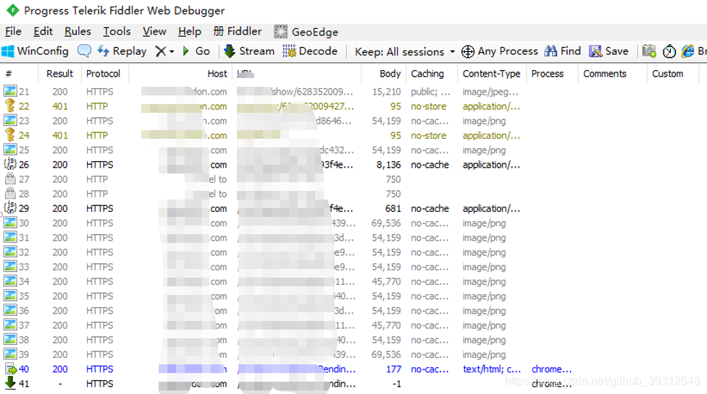Sort by the Result column header
This screenshot has width=707, height=394.
(59, 74)
